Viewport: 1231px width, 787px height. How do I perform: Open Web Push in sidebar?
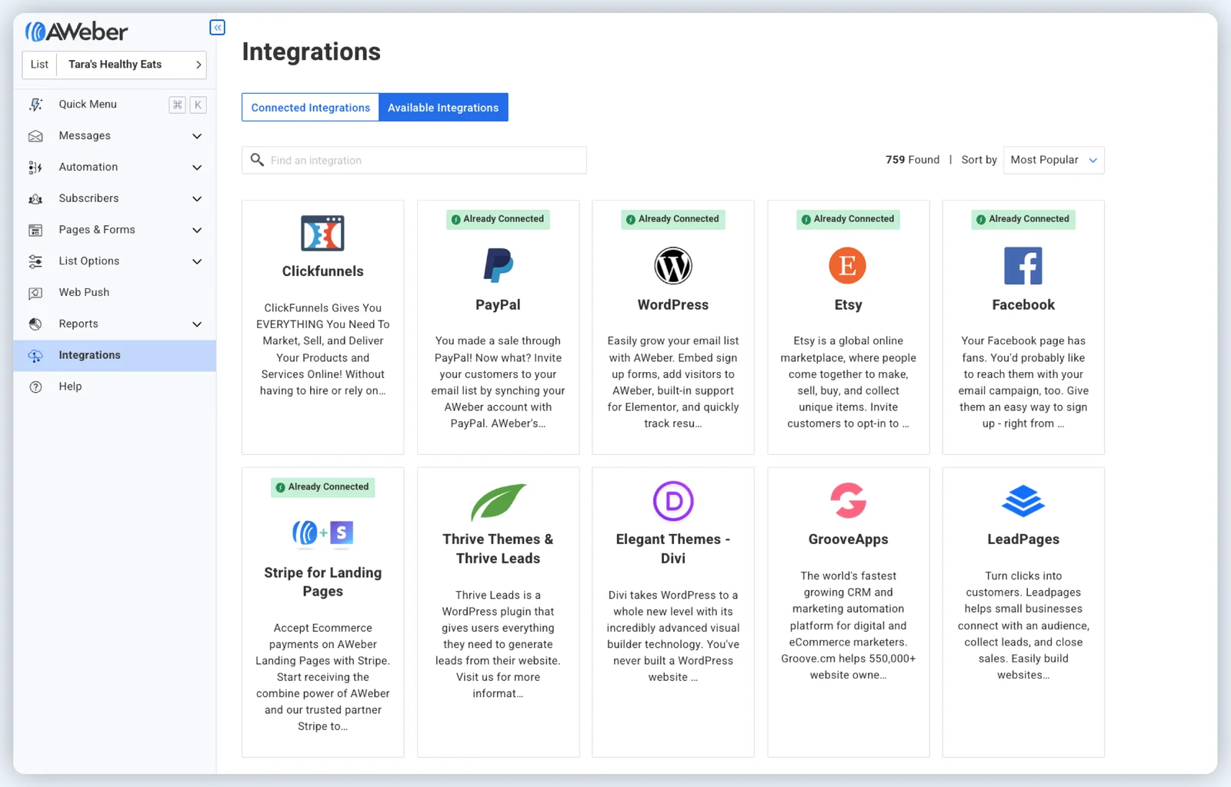point(114,293)
